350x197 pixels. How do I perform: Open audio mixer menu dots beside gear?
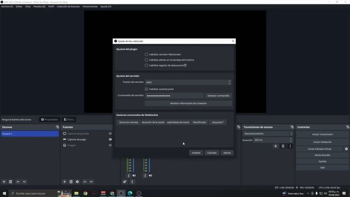point(132,182)
